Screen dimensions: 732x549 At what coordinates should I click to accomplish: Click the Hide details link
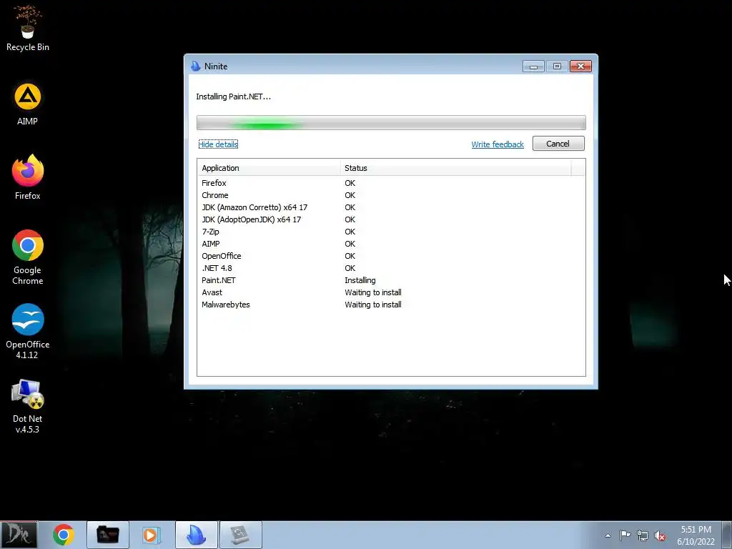click(218, 144)
